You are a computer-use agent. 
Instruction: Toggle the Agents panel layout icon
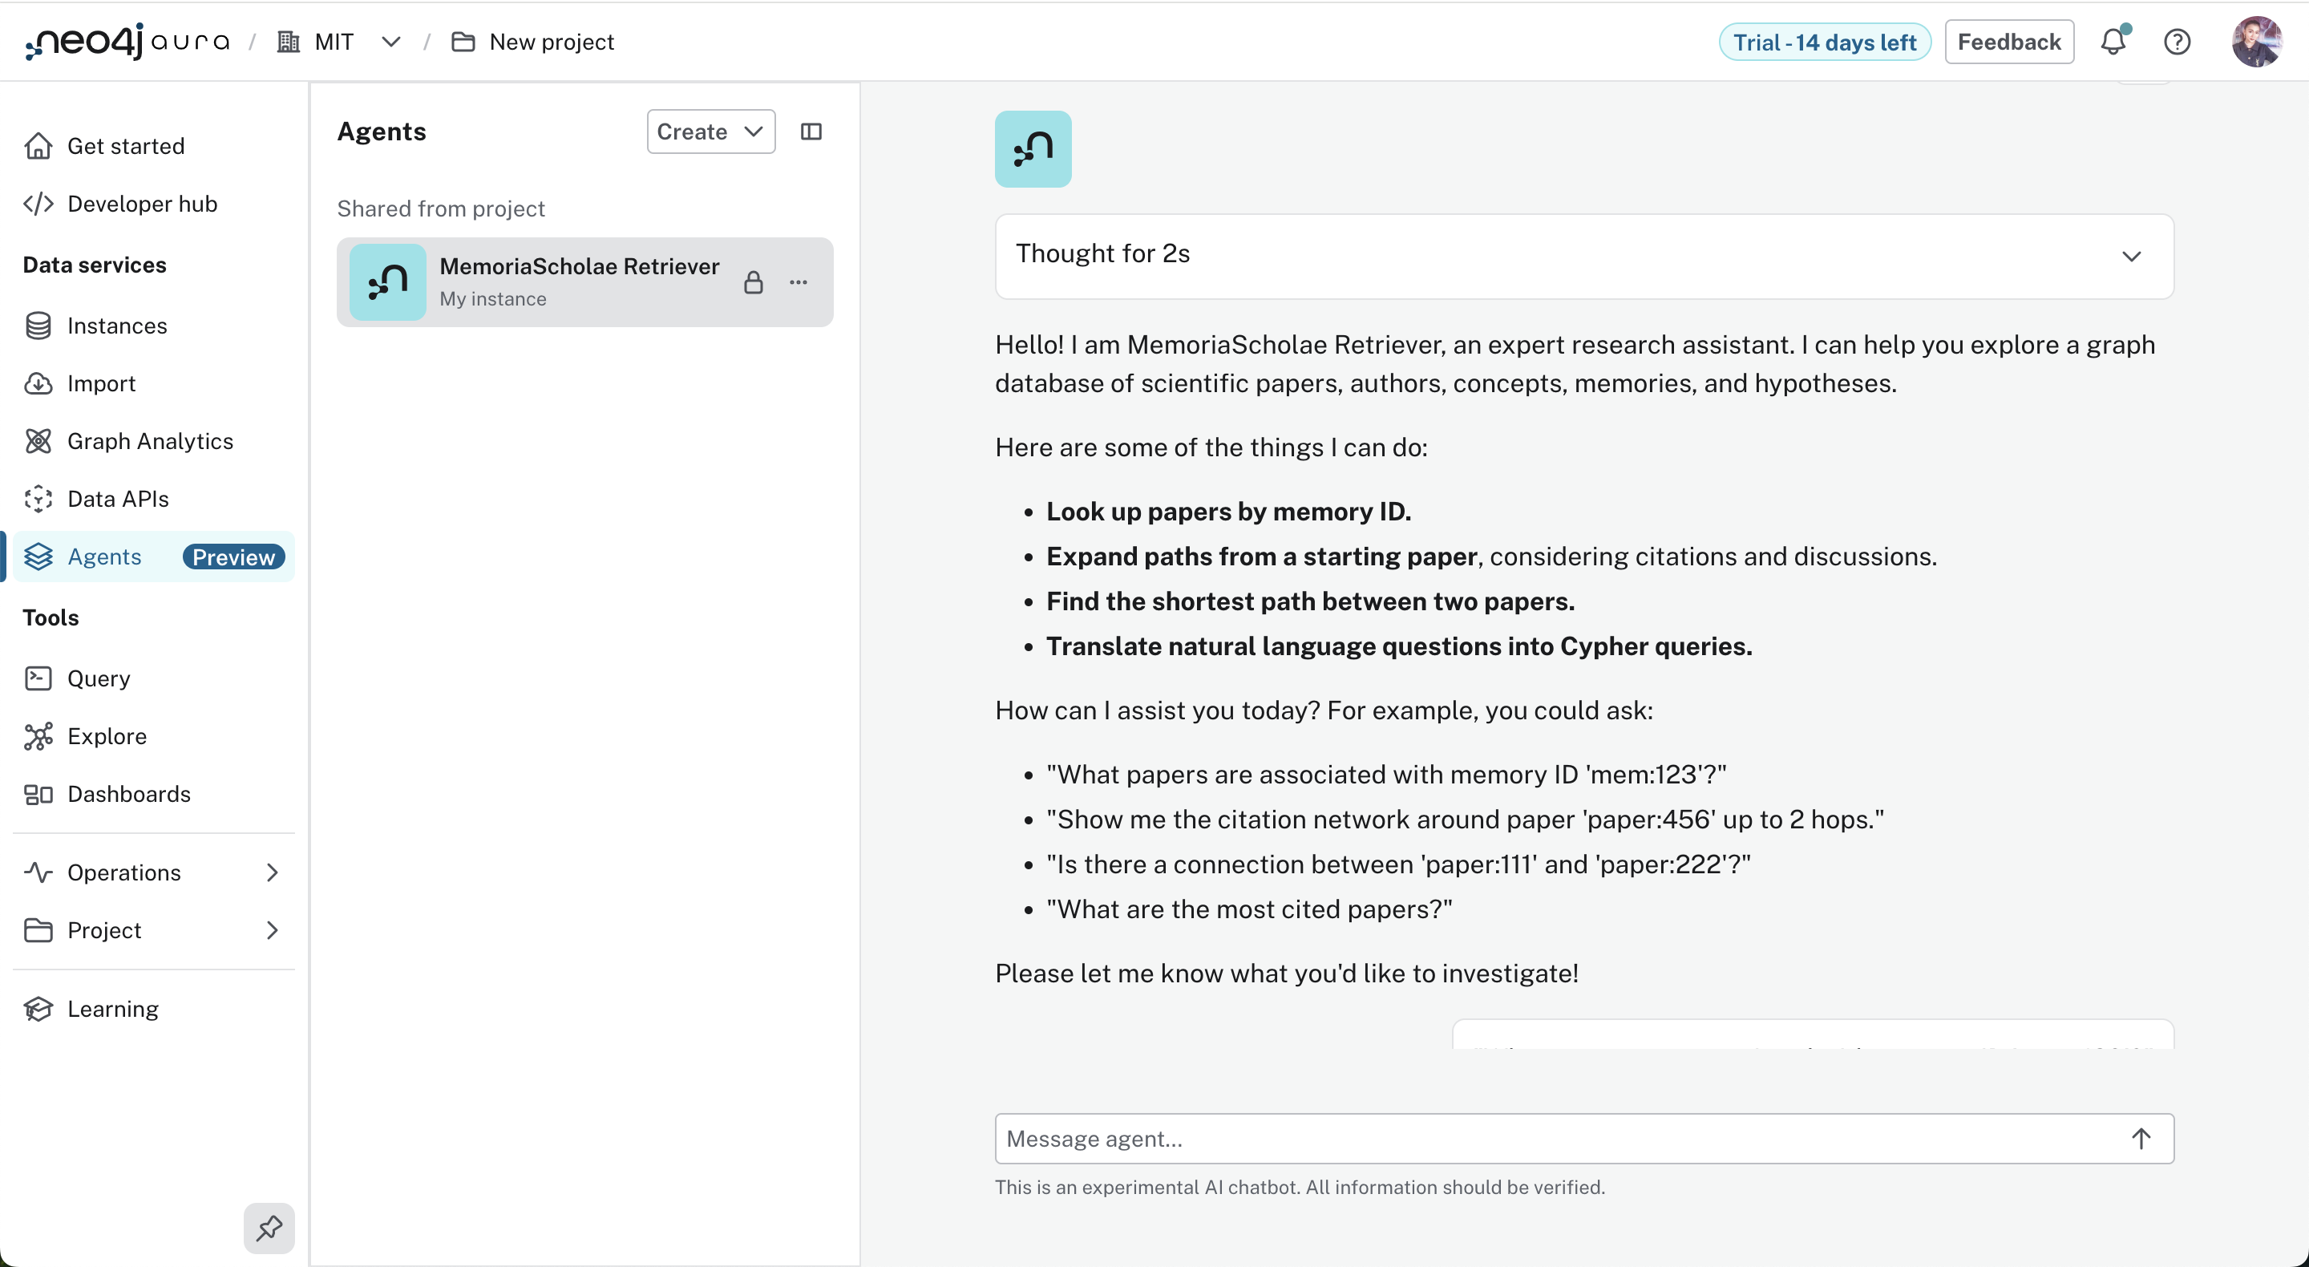811,132
